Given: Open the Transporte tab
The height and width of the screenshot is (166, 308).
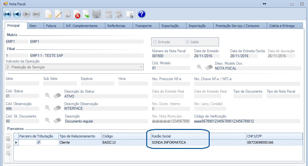Looking at the screenshot, I should click(143, 26).
